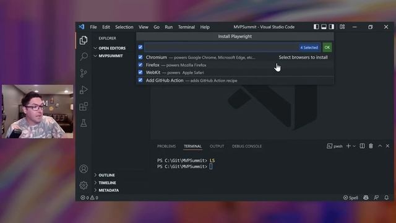Kill terminal with the trash icon
This screenshot has width=396, height=223.
point(371,146)
